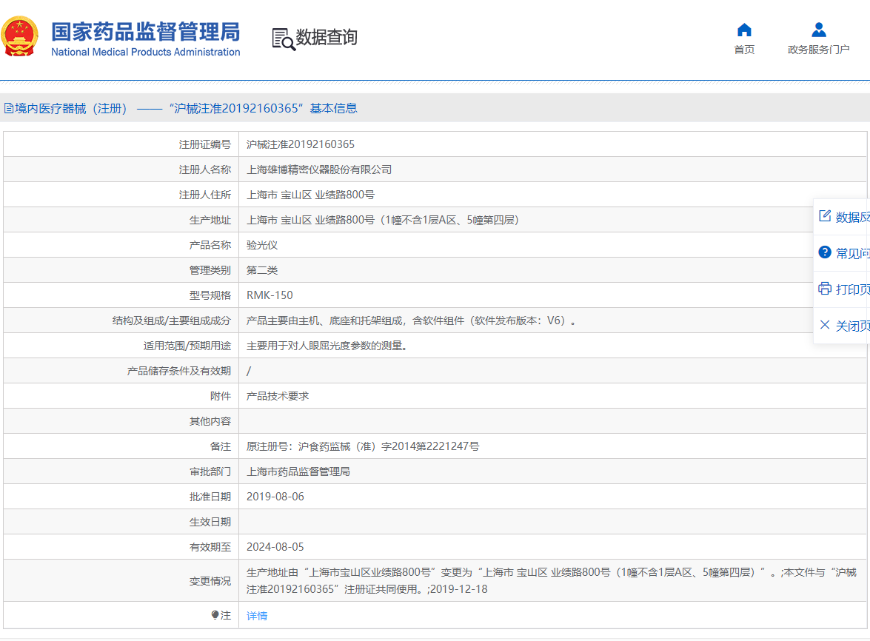Click the 型号规格 row label
870x641 pixels.
210,295
